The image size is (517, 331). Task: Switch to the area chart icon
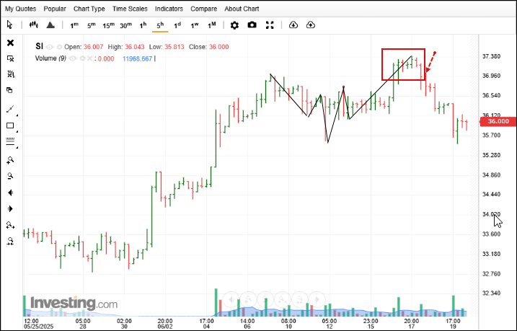(x=50, y=25)
